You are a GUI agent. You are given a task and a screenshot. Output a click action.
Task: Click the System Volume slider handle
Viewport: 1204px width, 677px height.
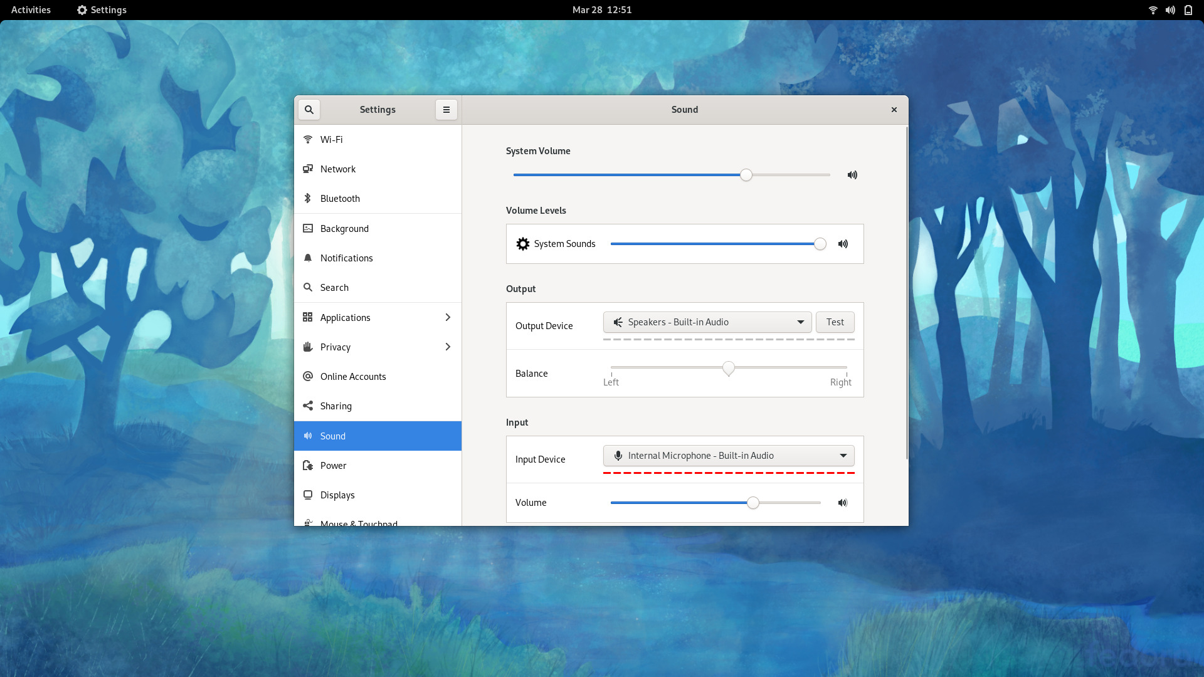[x=746, y=175]
